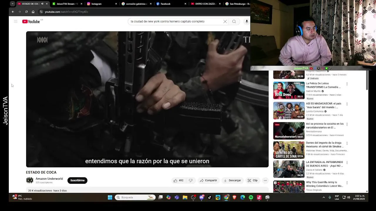Close the ESTADO DE COCA tab
The height and width of the screenshot is (211, 376).
(x=47, y=4)
